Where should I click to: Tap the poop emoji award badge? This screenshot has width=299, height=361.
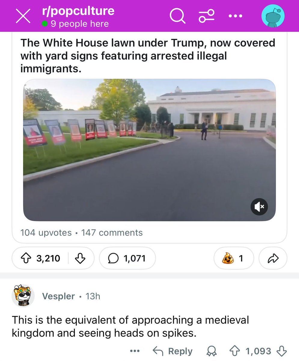click(x=233, y=258)
